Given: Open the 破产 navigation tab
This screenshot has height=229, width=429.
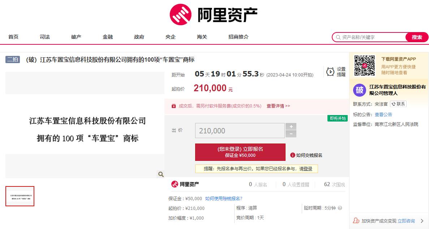Looking at the screenshot, I should (76, 37).
